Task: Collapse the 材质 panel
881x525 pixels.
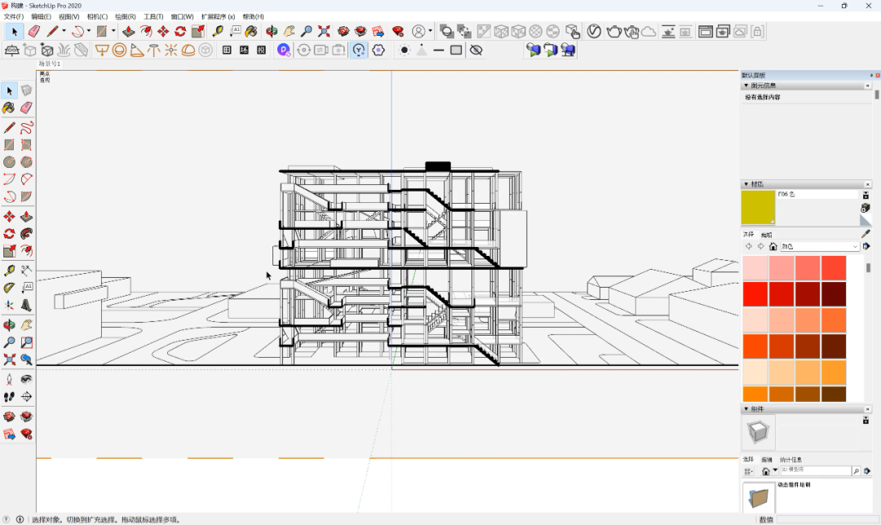Action: point(746,184)
